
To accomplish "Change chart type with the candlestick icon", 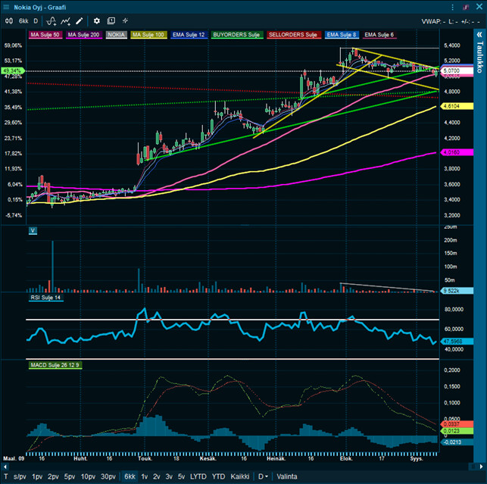I will tap(9, 20).
